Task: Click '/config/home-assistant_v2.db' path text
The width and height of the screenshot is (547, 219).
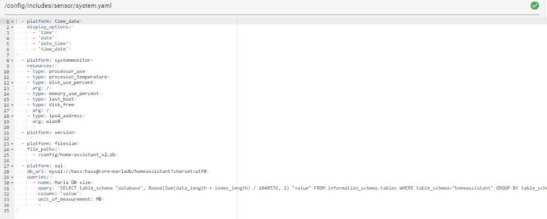Action: [77, 155]
